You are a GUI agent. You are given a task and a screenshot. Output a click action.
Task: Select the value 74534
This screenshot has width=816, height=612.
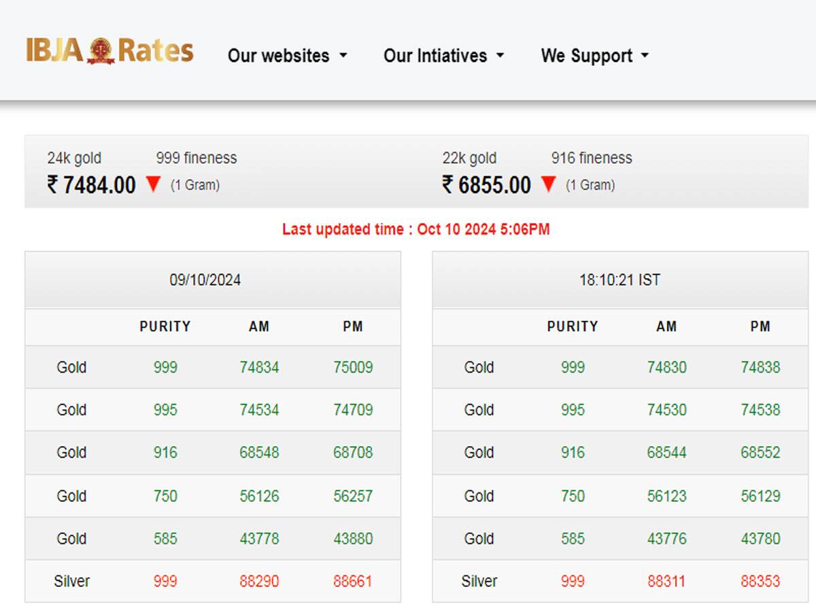tap(259, 410)
